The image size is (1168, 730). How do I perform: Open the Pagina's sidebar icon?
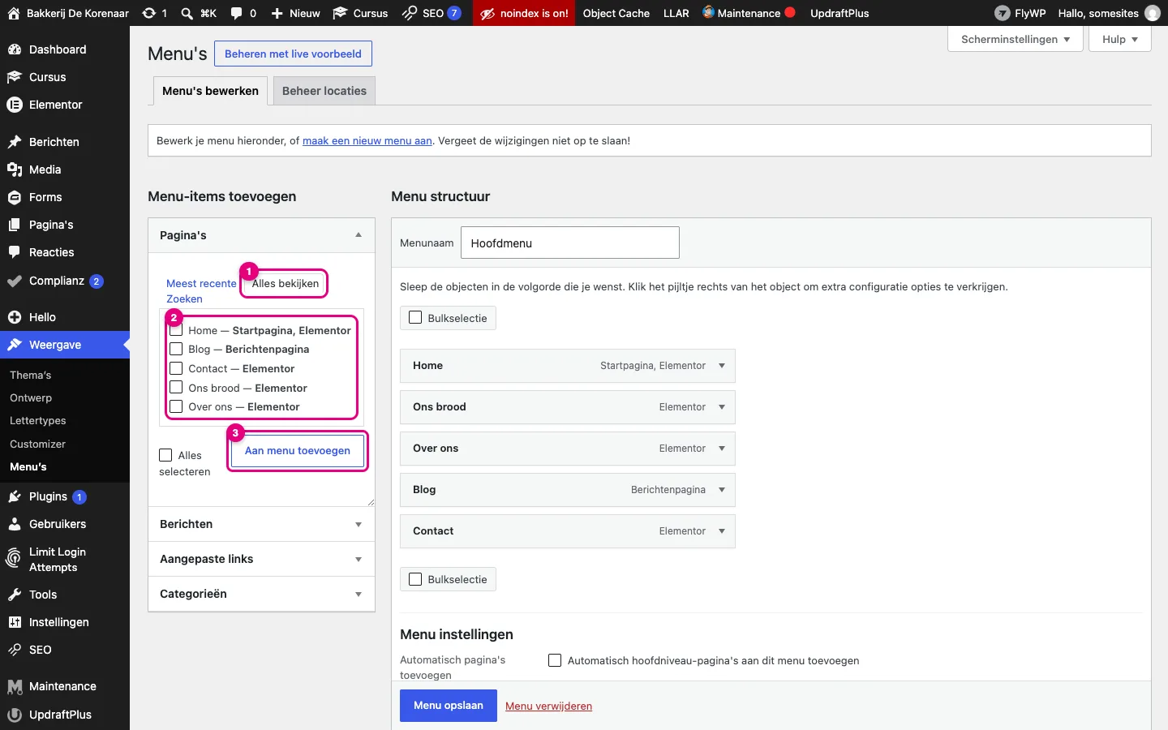(15, 225)
